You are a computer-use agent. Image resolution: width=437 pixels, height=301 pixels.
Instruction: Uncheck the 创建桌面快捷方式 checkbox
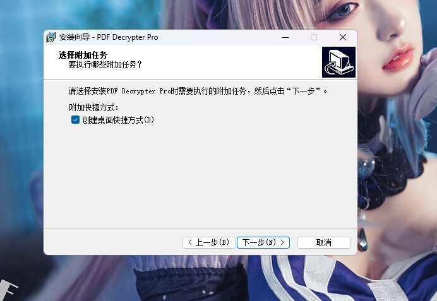(75, 120)
